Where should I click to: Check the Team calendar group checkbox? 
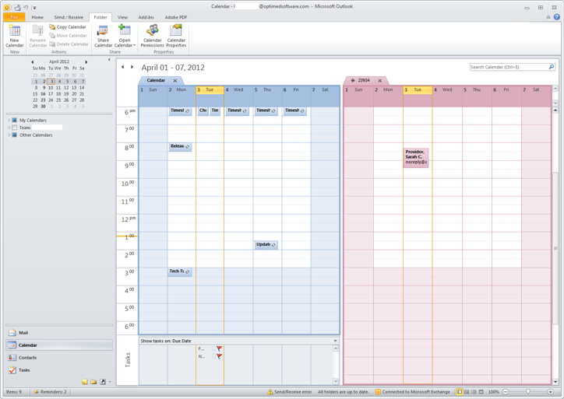pos(15,128)
